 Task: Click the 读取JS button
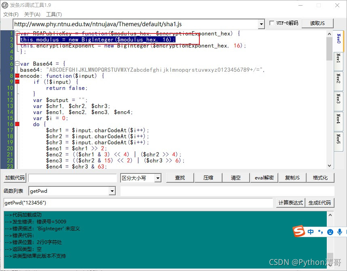[x=317, y=23]
